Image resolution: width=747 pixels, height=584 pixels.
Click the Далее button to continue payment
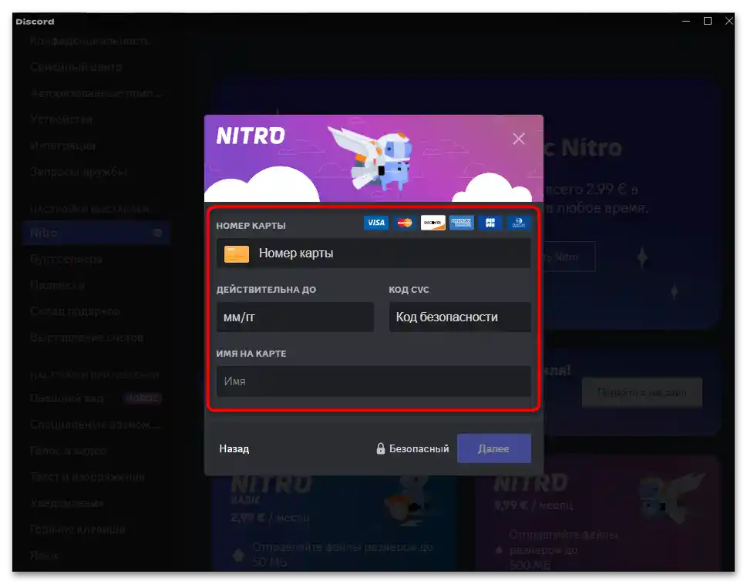(493, 448)
